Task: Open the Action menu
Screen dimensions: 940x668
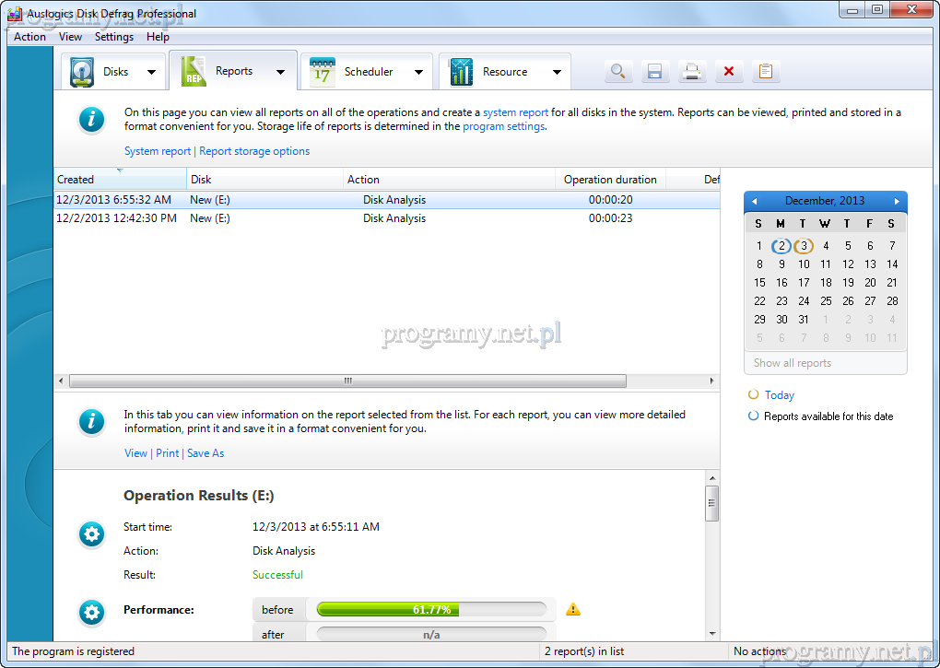Action: point(29,37)
